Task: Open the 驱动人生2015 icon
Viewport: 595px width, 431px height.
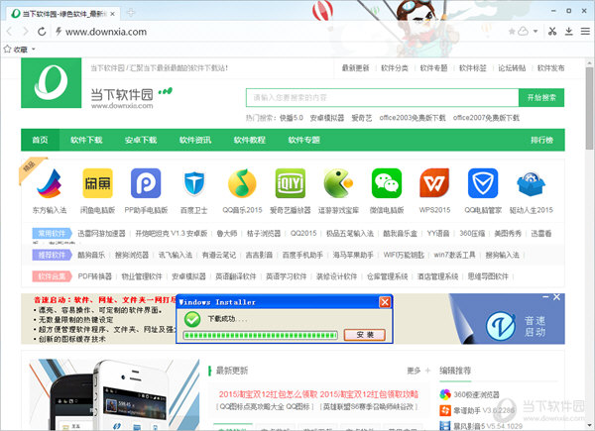Action: coord(531,184)
